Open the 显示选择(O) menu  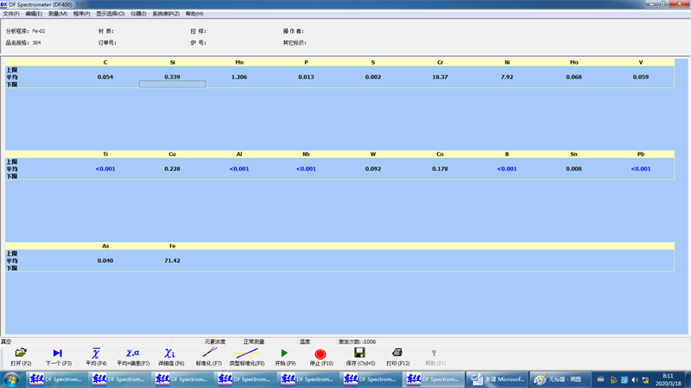[x=110, y=14]
